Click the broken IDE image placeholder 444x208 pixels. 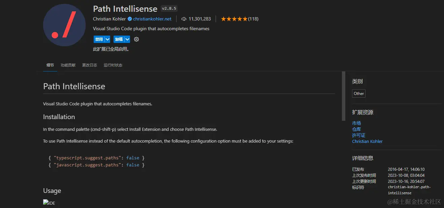tap(49, 202)
